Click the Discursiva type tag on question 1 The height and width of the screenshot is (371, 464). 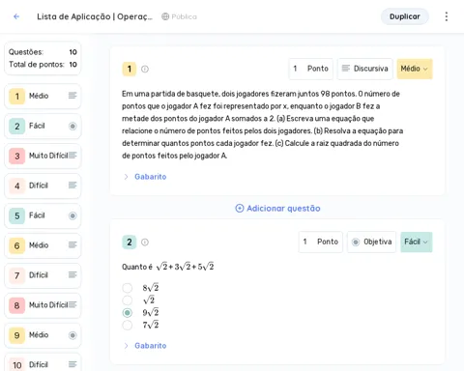pos(365,69)
